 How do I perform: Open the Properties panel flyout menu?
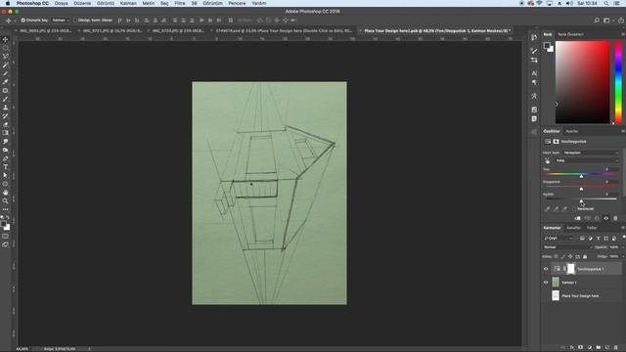pos(622,131)
